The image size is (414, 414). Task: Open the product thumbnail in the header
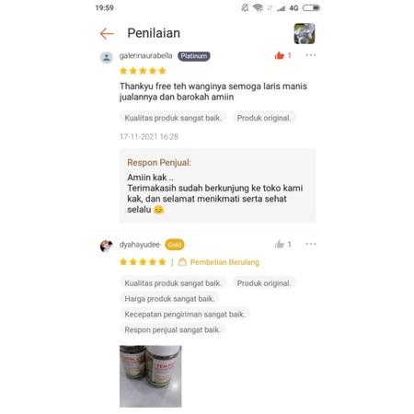(x=305, y=33)
